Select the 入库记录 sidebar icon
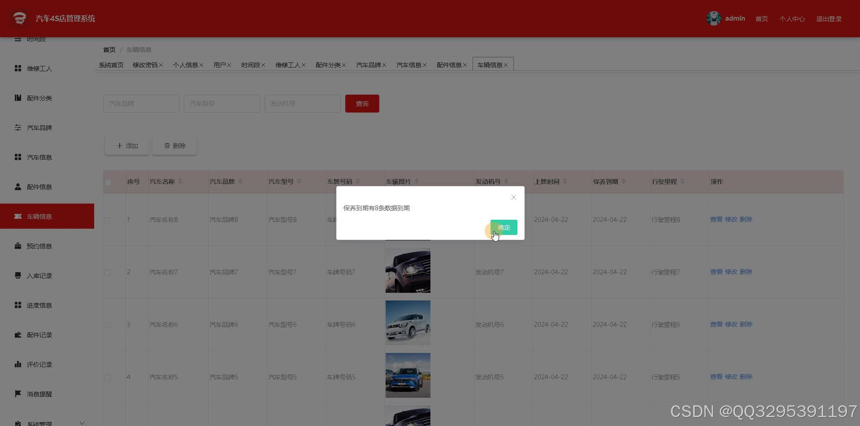Image resolution: width=860 pixels, height=426 pixels. click(x=18, y=275)
